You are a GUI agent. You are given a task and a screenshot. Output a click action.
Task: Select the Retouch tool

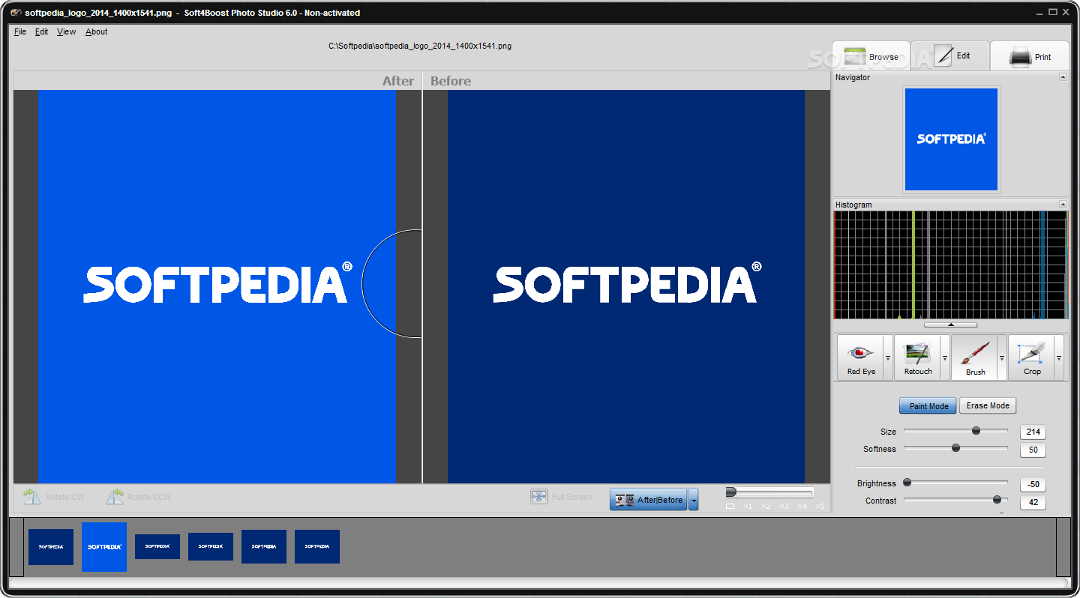(x=918, y=357)
